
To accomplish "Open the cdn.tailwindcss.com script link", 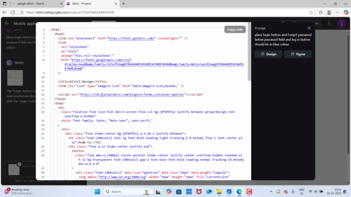I will [132, 95].
